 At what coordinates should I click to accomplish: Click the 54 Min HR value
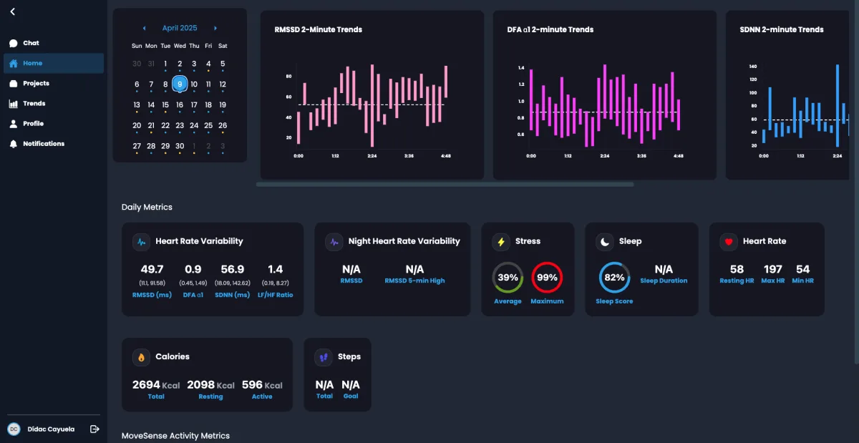(x=803, y=270)
